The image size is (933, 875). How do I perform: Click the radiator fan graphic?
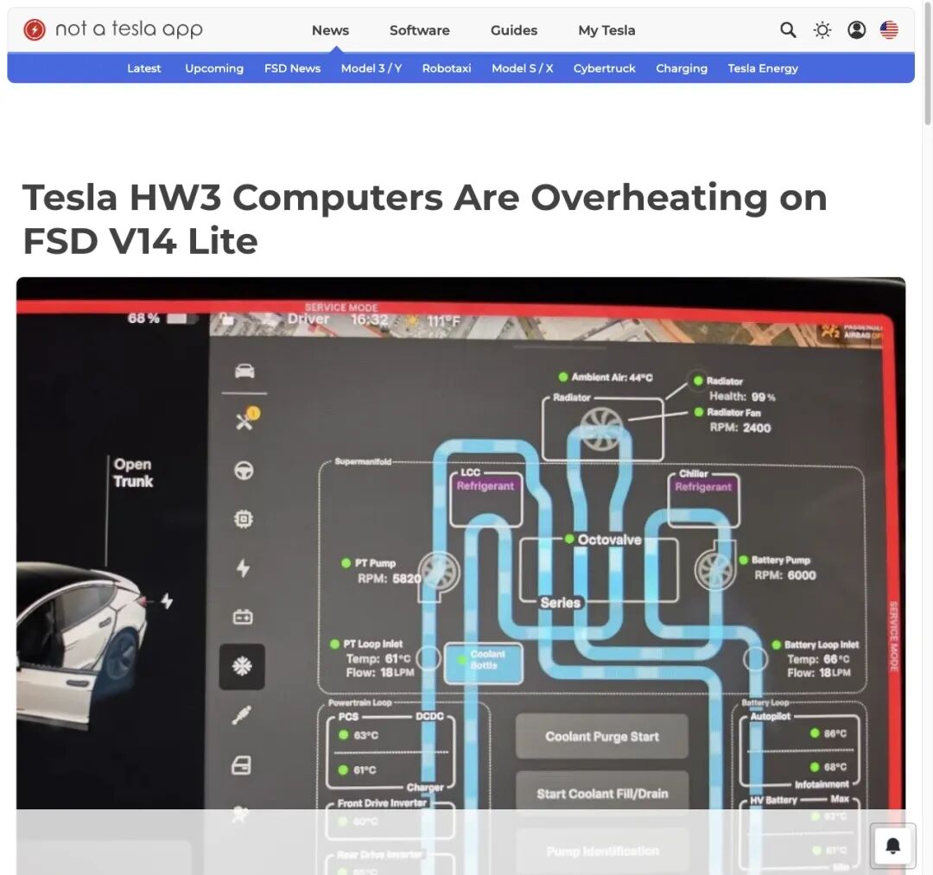coord(601,429)
